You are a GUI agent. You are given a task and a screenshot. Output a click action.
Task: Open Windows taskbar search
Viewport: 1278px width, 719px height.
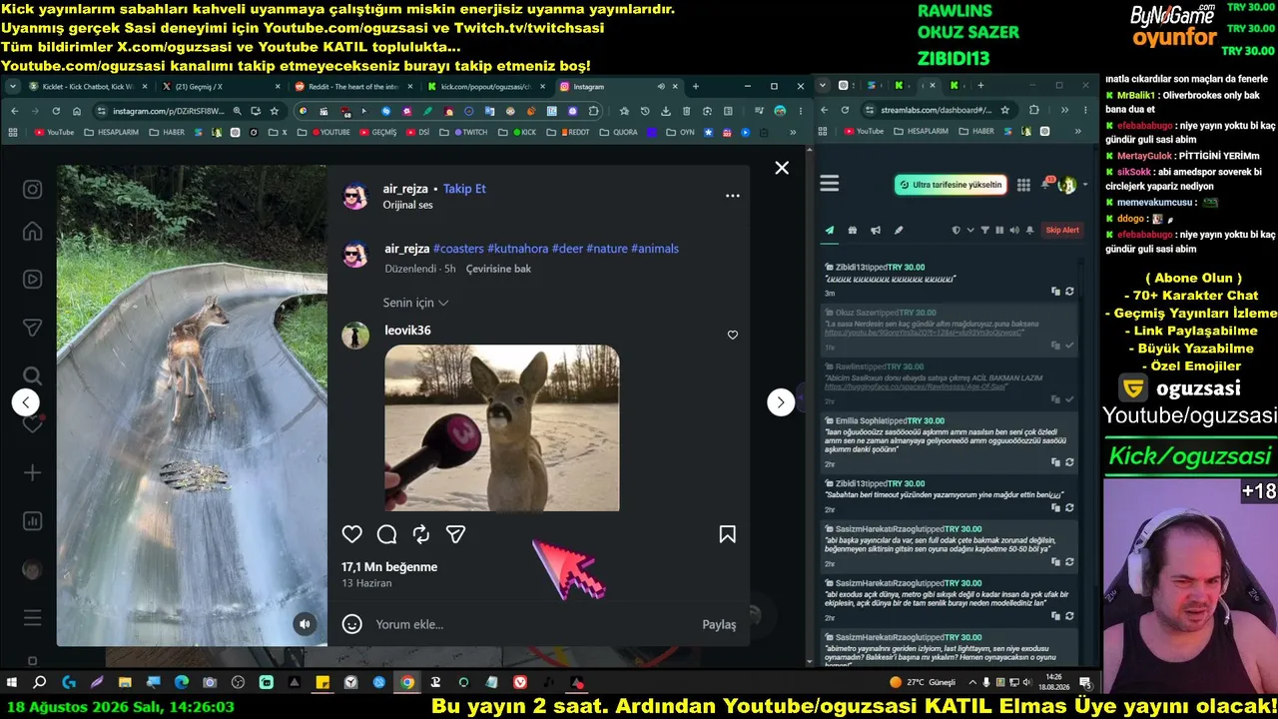40,683
